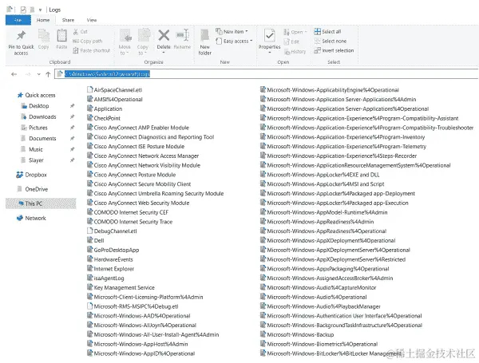The height and width of the screenshot is (363, 479).
Task: Click the History button
Action: coord(295,52)
